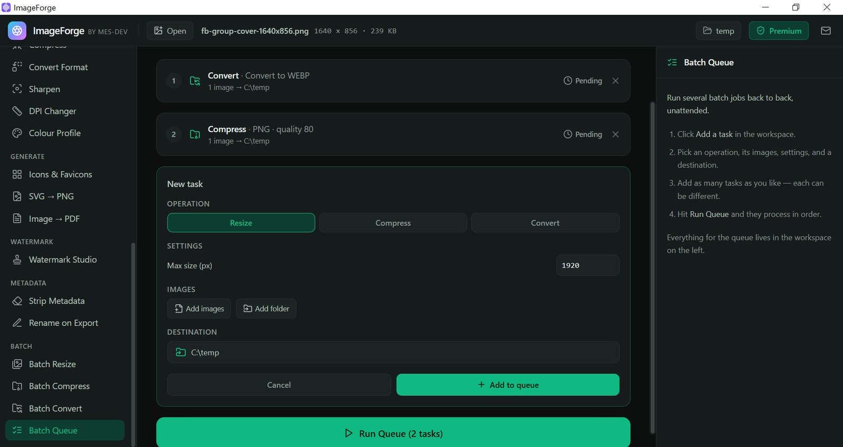Viewport: 843px width, 447px height.
Task: Click the Watermark Studio stamp icon
Action: pos(17,259)
